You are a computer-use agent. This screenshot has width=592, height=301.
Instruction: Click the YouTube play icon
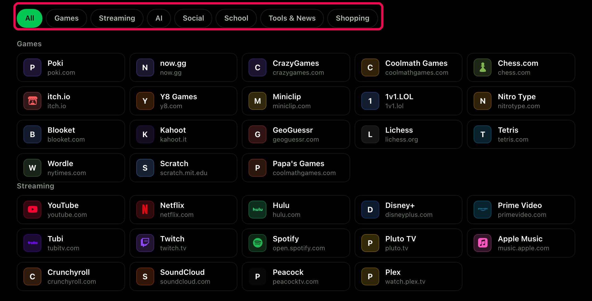[x=32, y=210]
